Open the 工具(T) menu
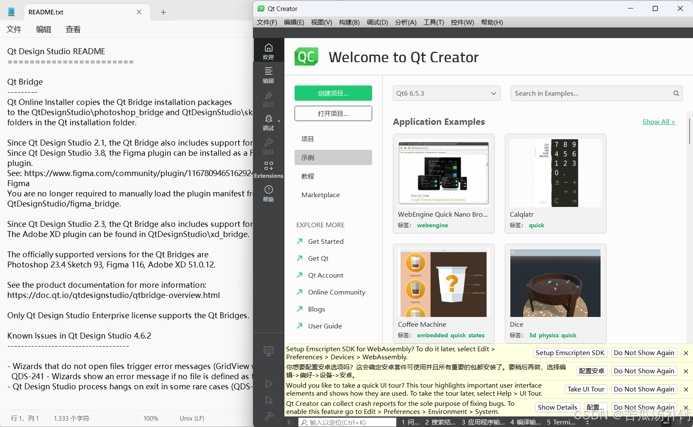693x427 pixels. (434, 22)
